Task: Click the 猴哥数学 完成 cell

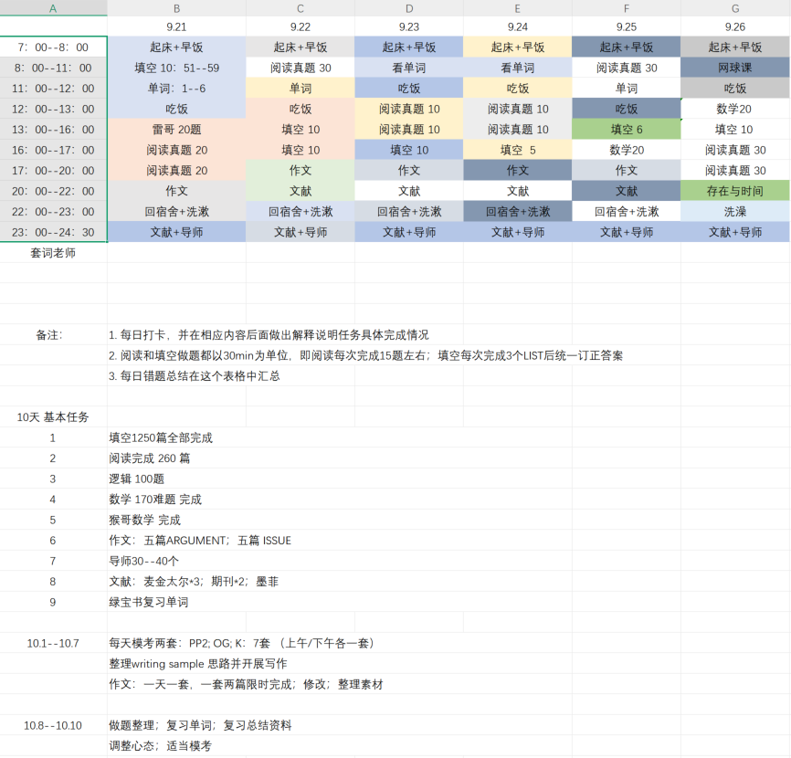Action: point(144,520)
